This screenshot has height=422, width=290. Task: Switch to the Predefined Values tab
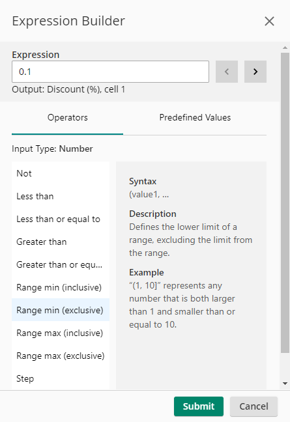(195, 118)
